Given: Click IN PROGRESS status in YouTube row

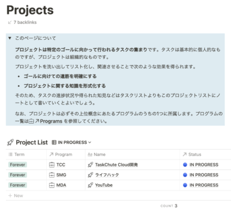Looking at the screenshot, I should [x=204, y=185].
